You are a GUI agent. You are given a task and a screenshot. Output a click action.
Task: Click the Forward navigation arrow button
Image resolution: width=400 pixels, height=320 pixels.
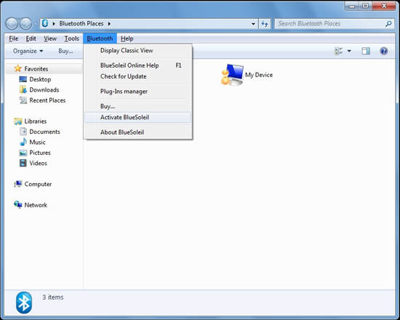click(25, 24)
